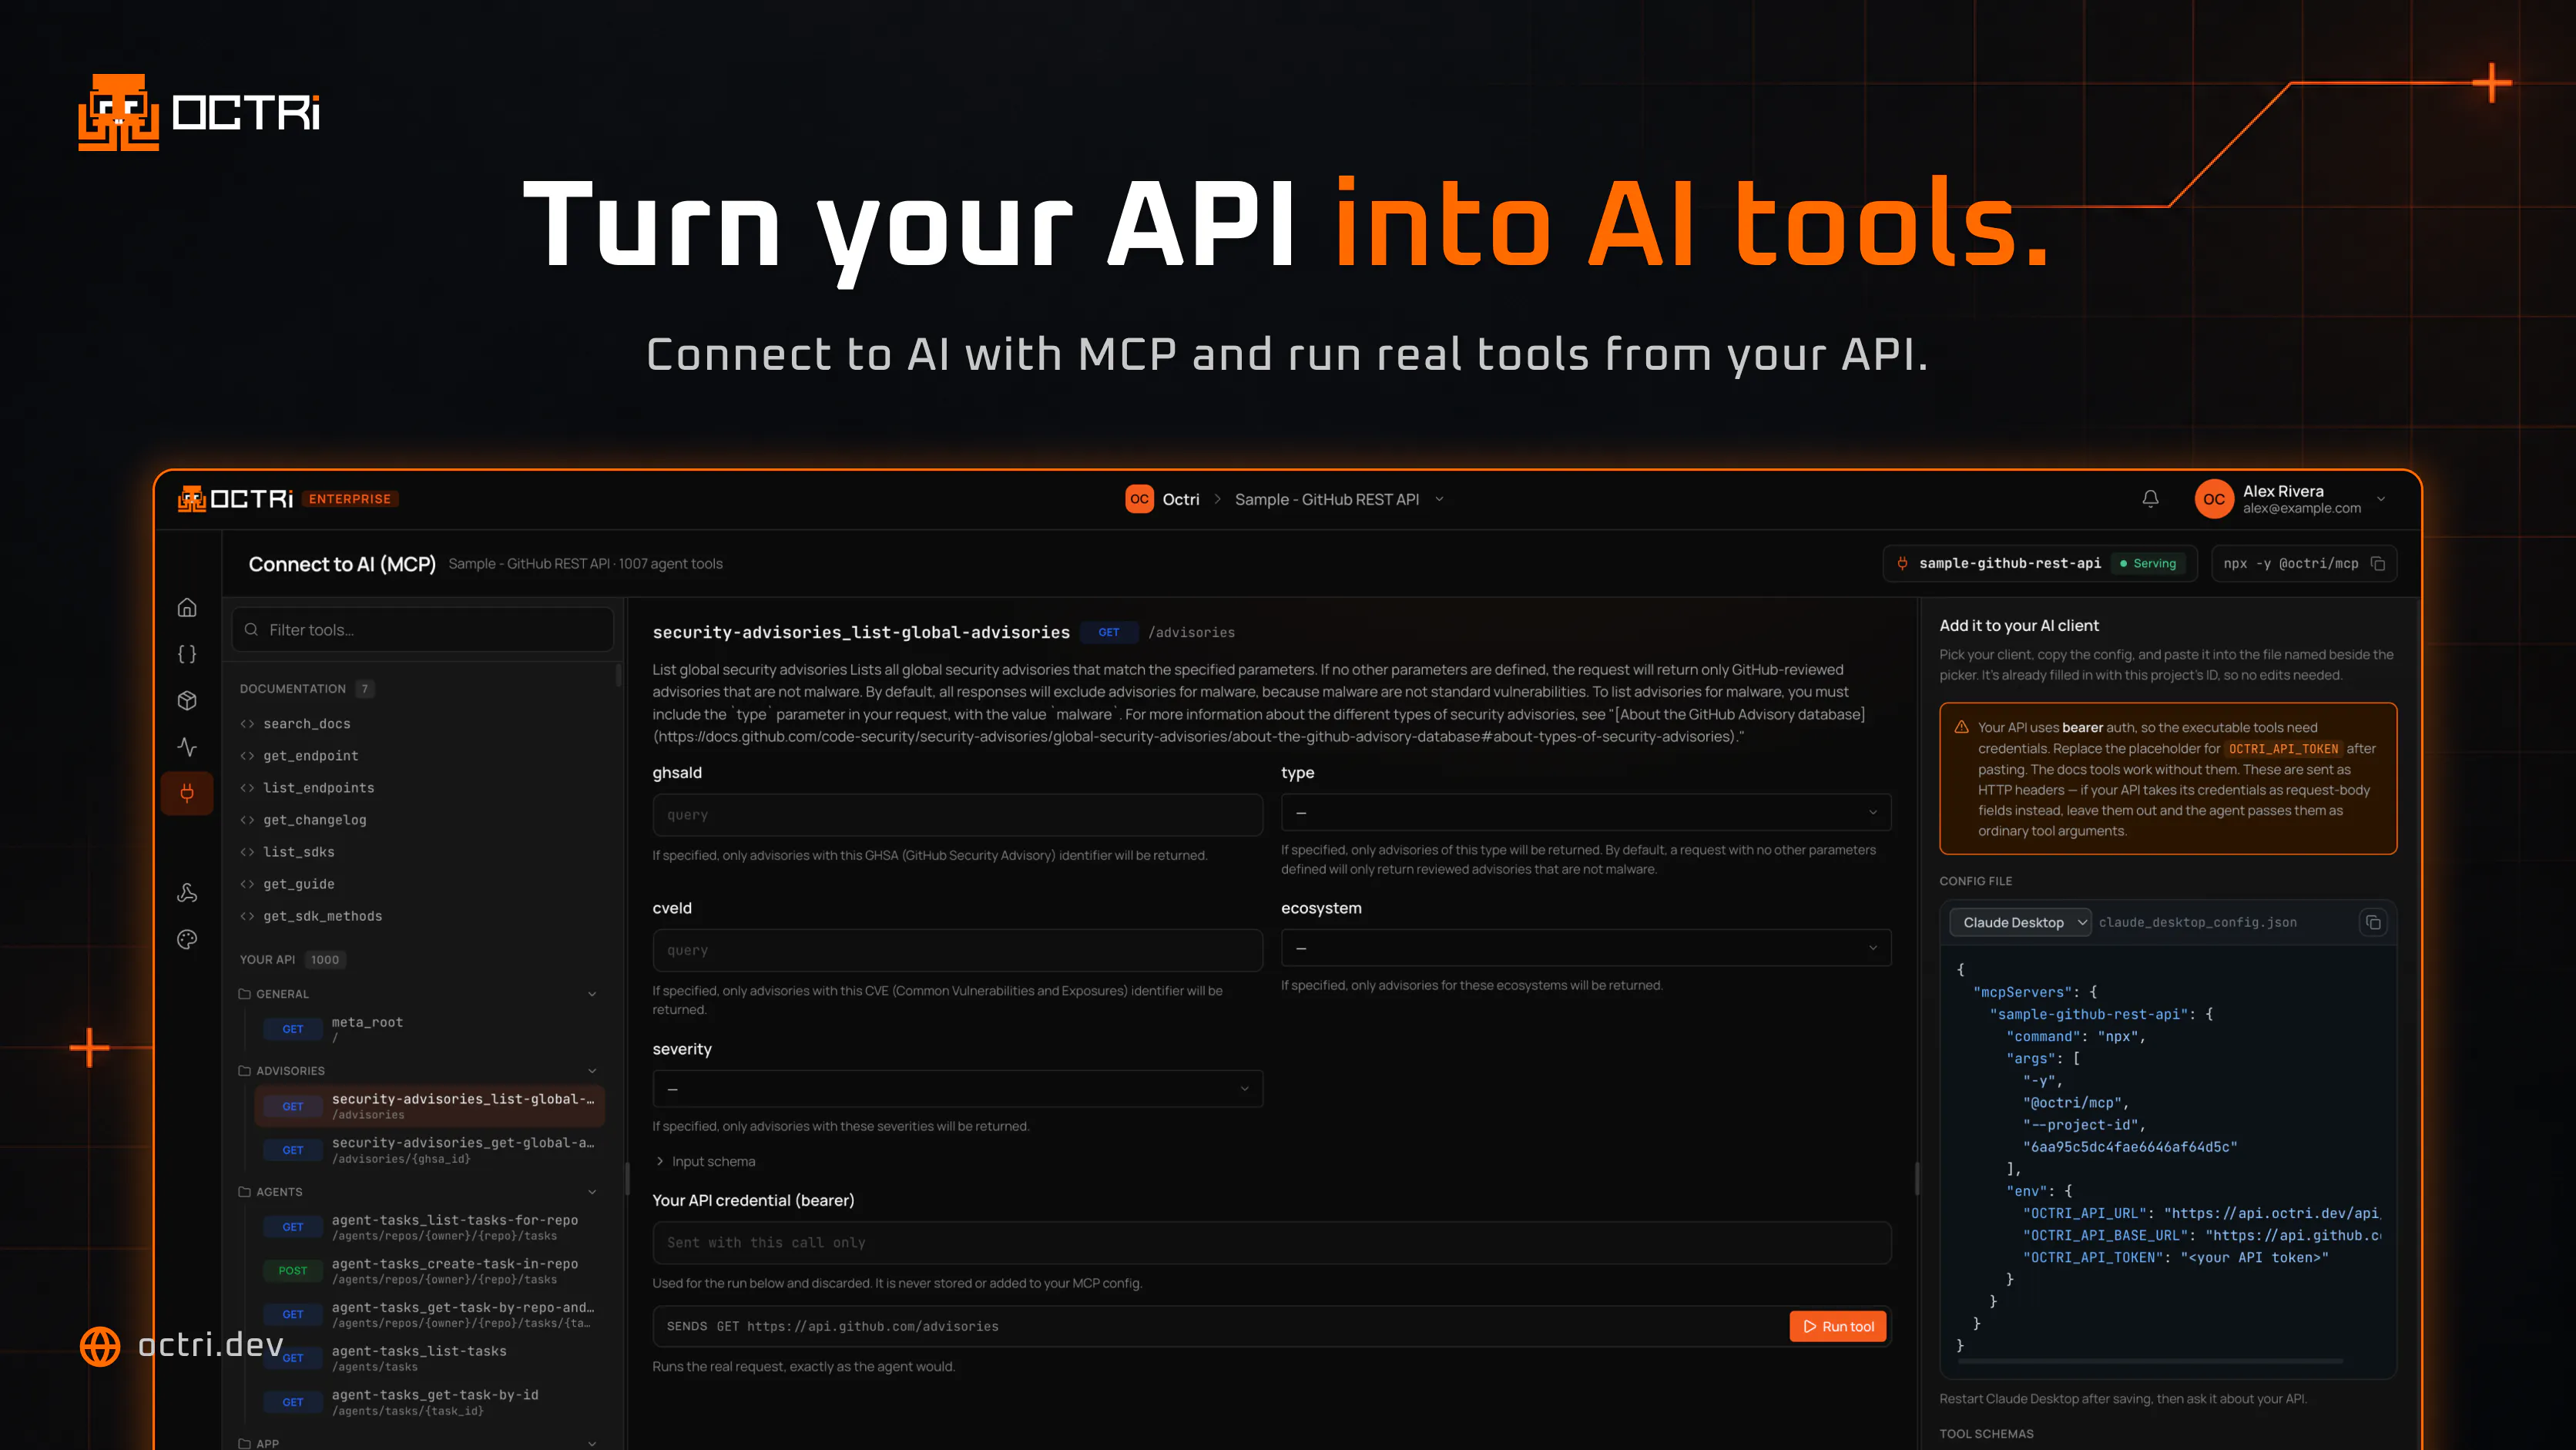The image size is (2576, 1450).
Task: Select the list_endpoints documentation tool
Action: click(318, 788)
